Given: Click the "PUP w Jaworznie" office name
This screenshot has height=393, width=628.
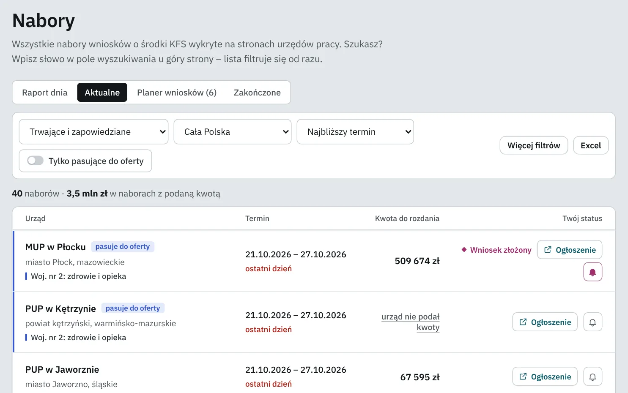Looking at the screenshot, I should pos(62,370).
